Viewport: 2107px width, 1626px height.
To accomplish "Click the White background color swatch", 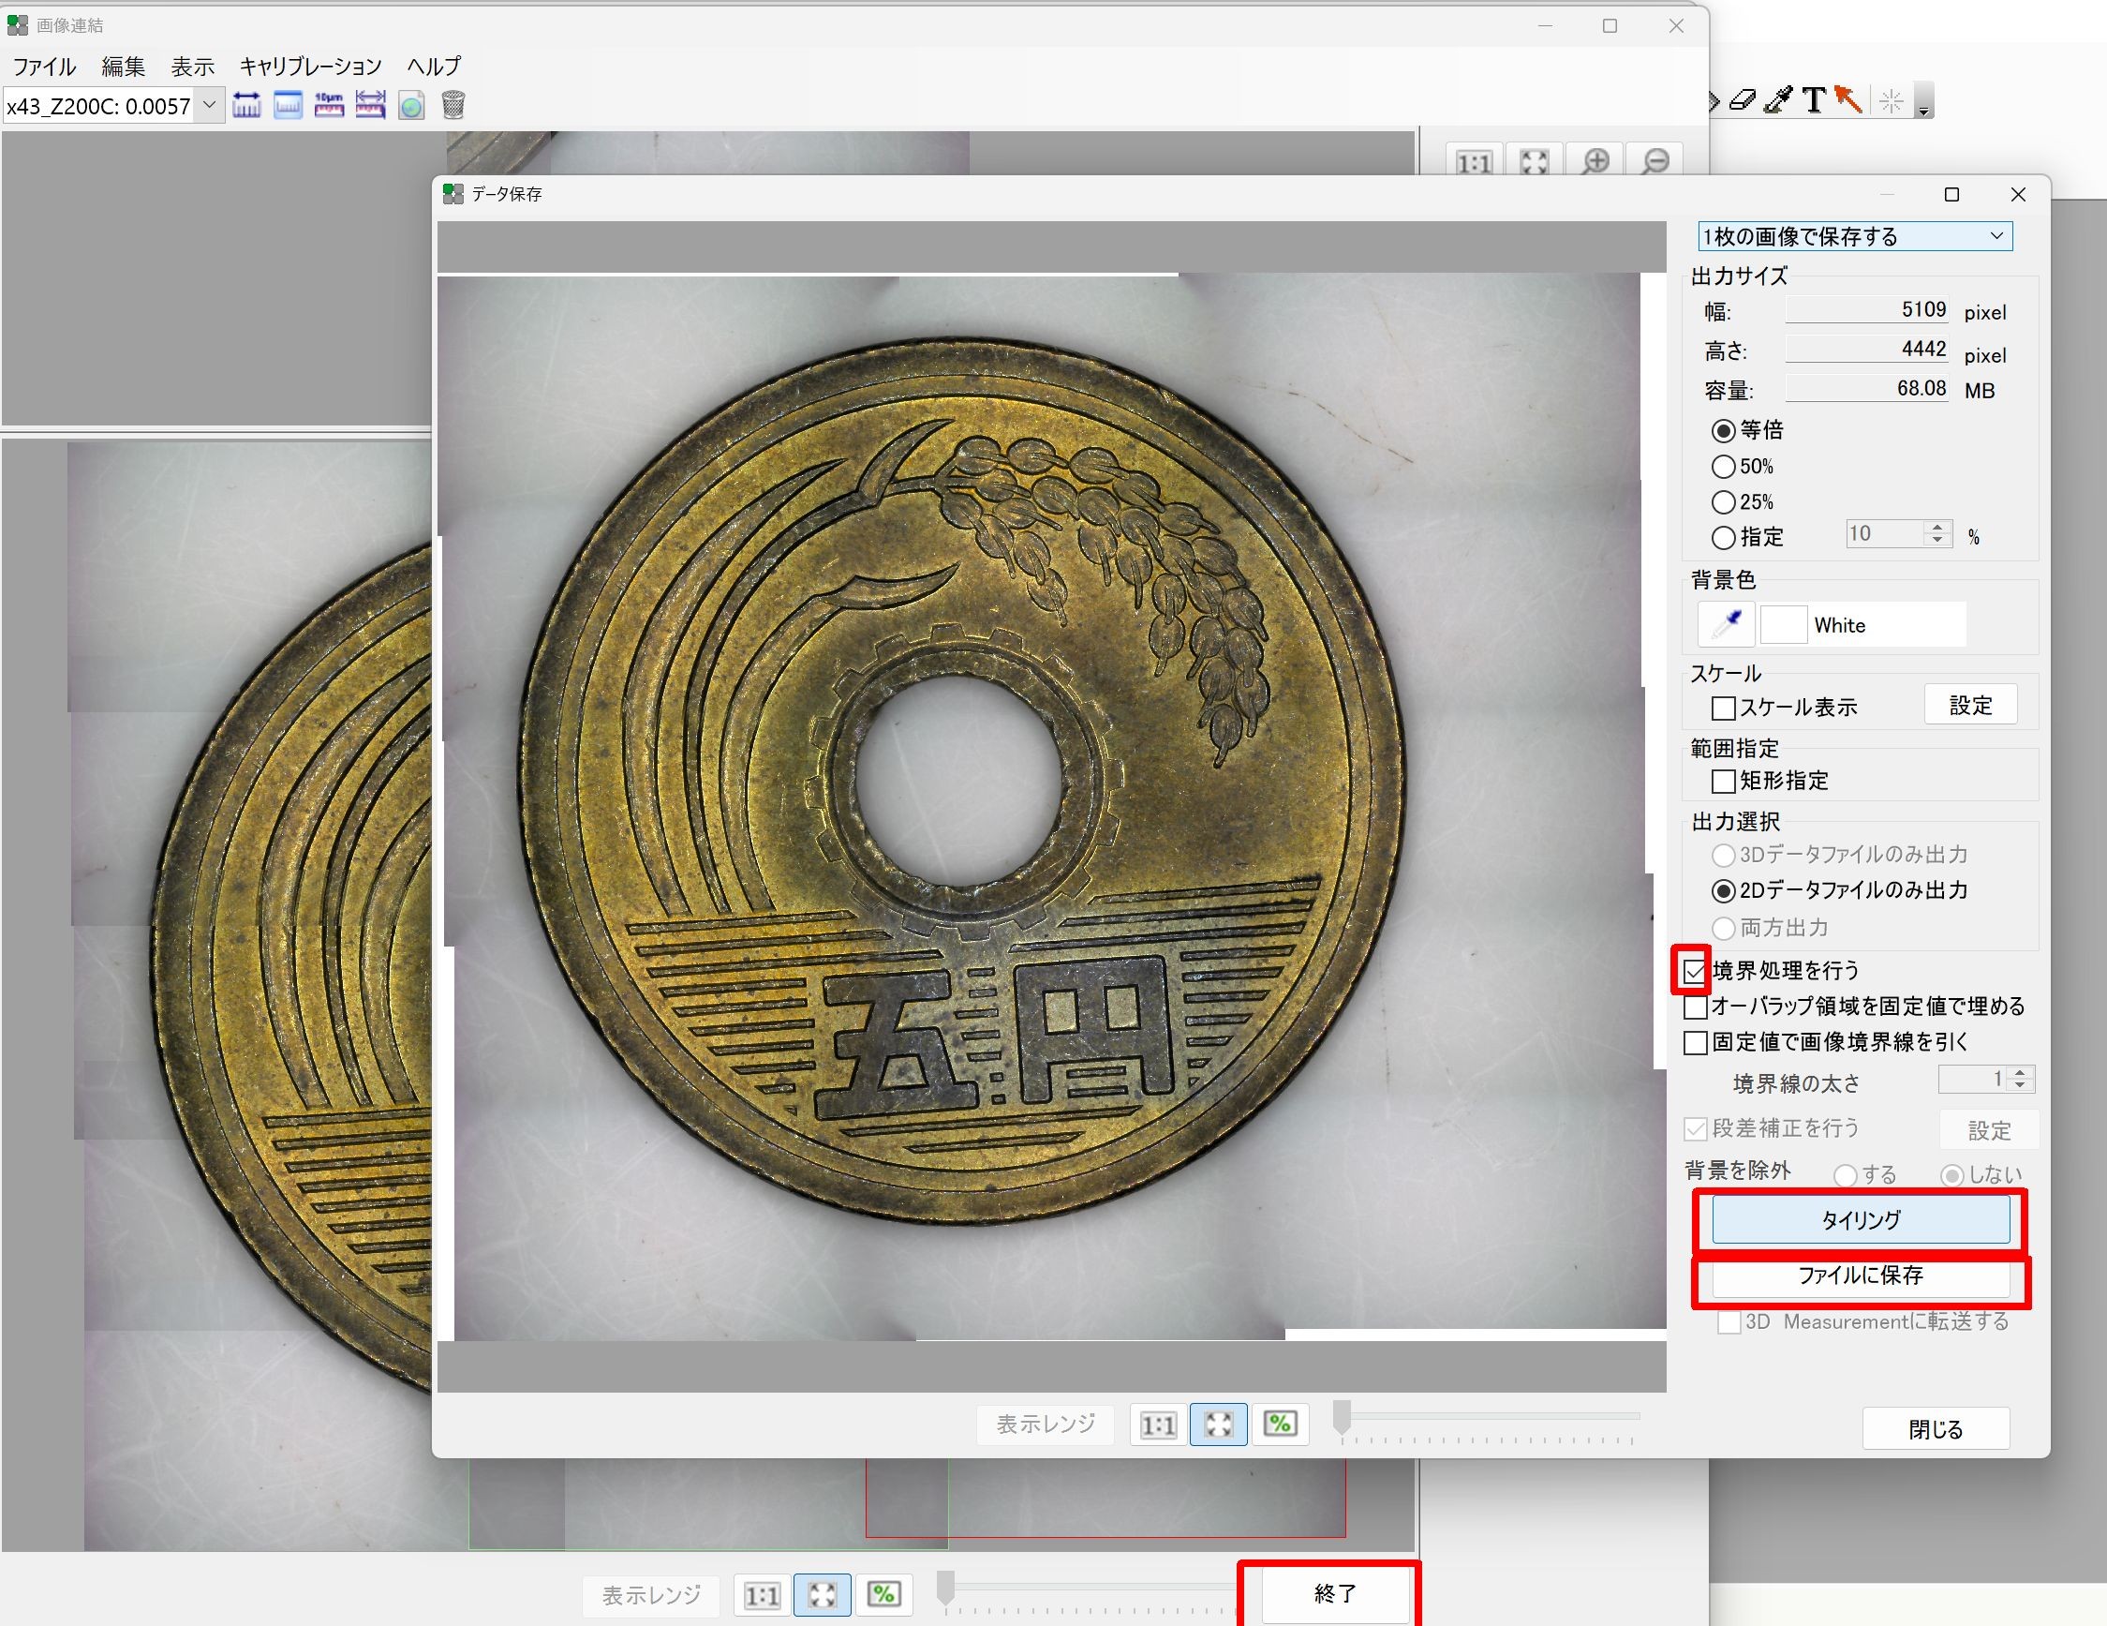I will pos(1784,624).
